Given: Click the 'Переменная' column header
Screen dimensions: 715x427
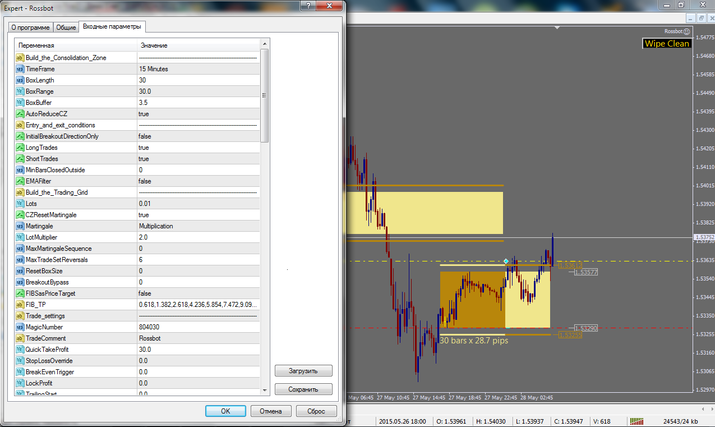Looking at the screenshot, I should coord(76,45).
